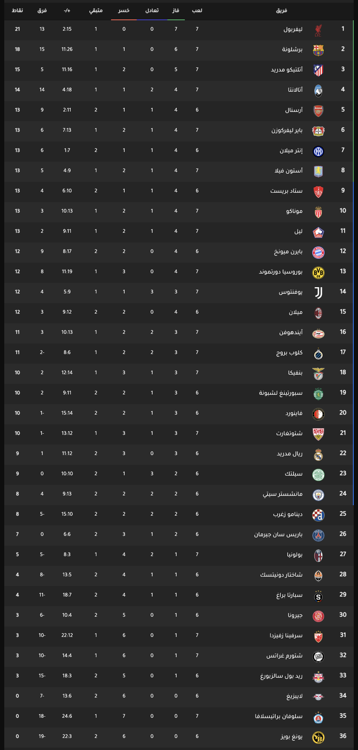Click the خسر losses column header
The image size is (358, 750).
(124, 10)
